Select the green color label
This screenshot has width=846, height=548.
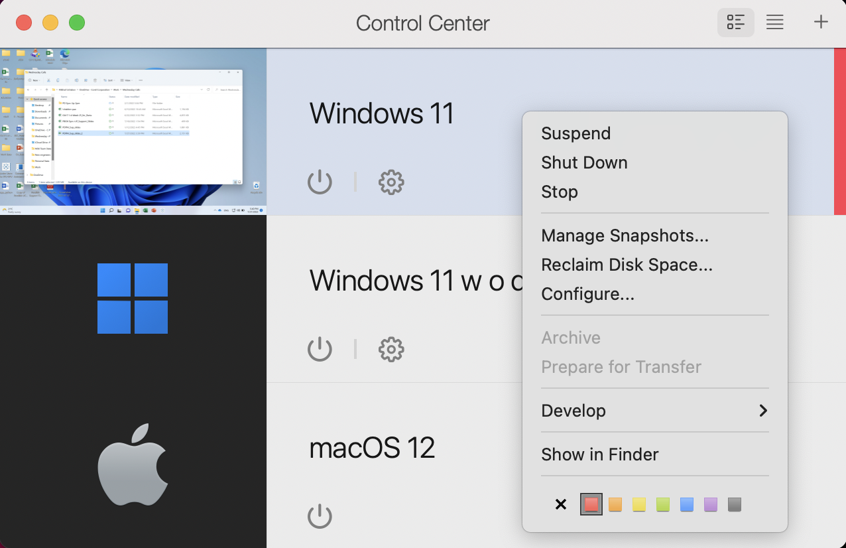(x=663, y=504)
